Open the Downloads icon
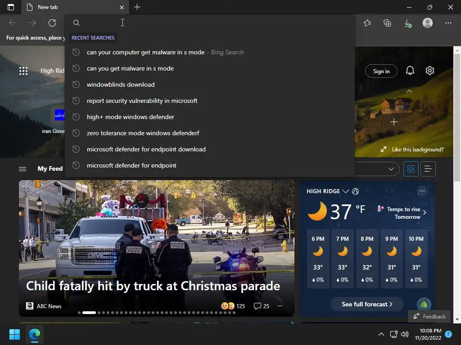The height and width of the screenshot is (345, 461). (407, 23)
